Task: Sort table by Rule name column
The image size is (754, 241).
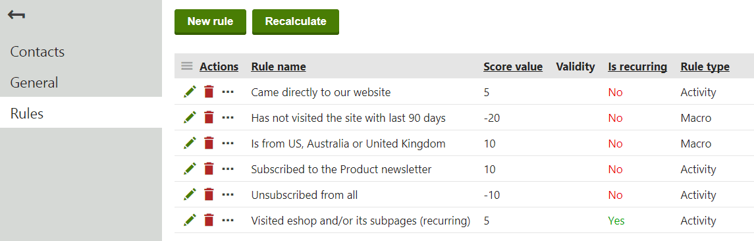Action: point(279,67)
